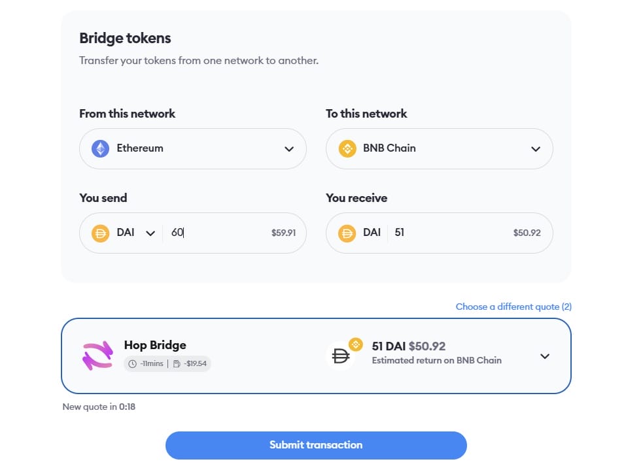Click the 51 DAI received amount
643x470 pixels.
click(x=399, y=233)
